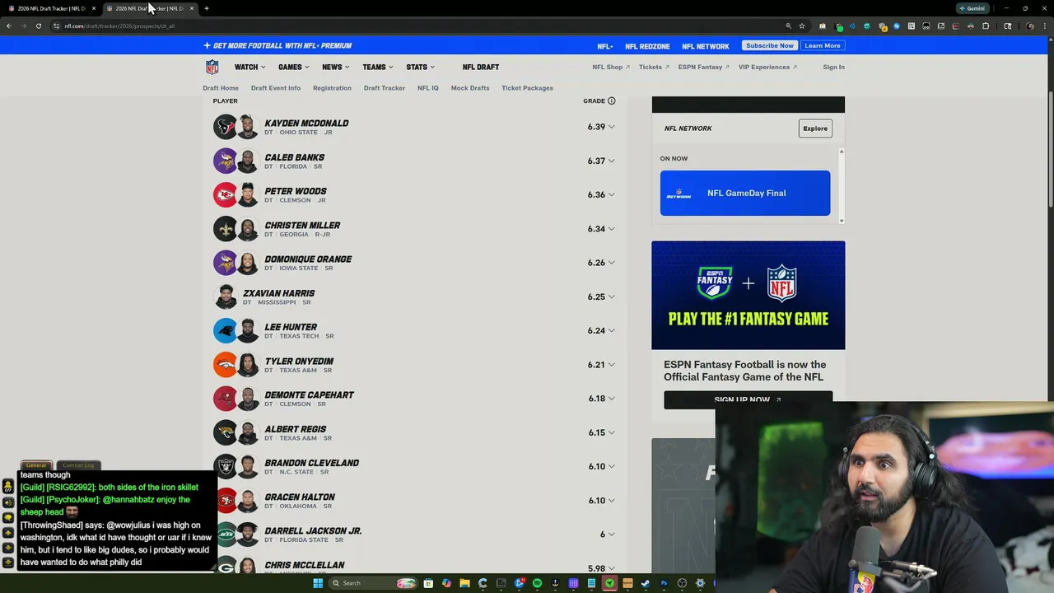Image resolution: width=1054 pixels, height=593 pixels.
Task: Open the NFL Shop link
Action: click(x=611, y=67)
